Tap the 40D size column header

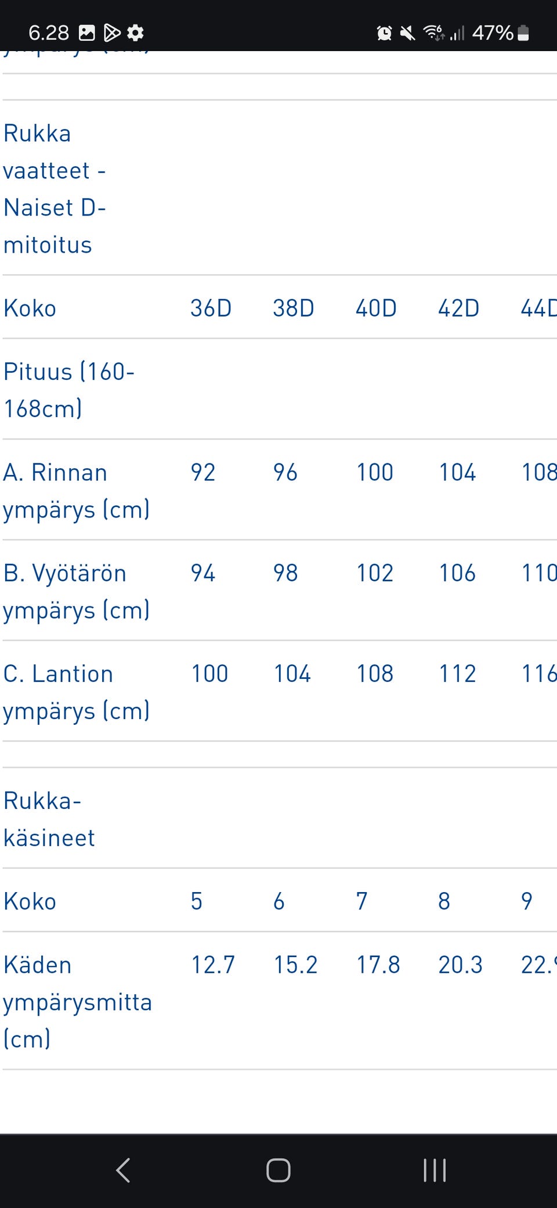pos(376,308)
